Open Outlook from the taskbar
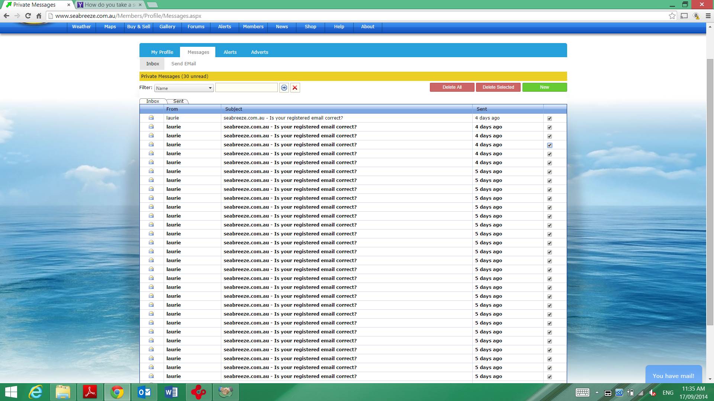 (144, 392)
